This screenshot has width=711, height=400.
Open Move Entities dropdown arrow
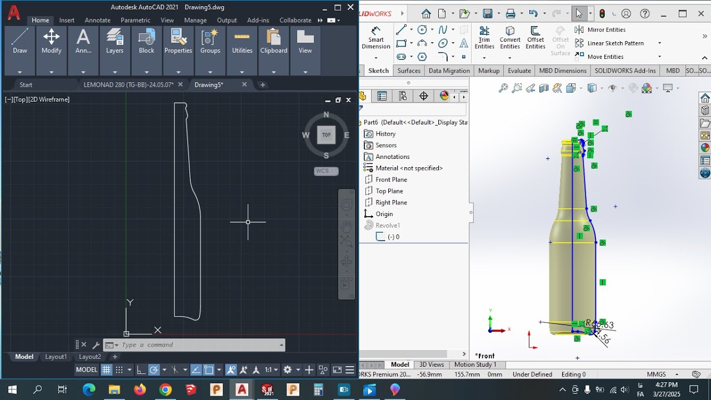659,57
